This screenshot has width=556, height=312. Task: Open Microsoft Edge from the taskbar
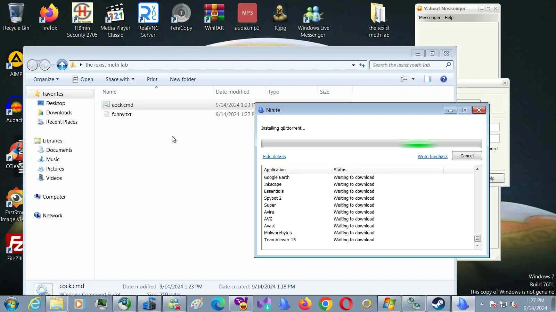click(x=218, y=304)
